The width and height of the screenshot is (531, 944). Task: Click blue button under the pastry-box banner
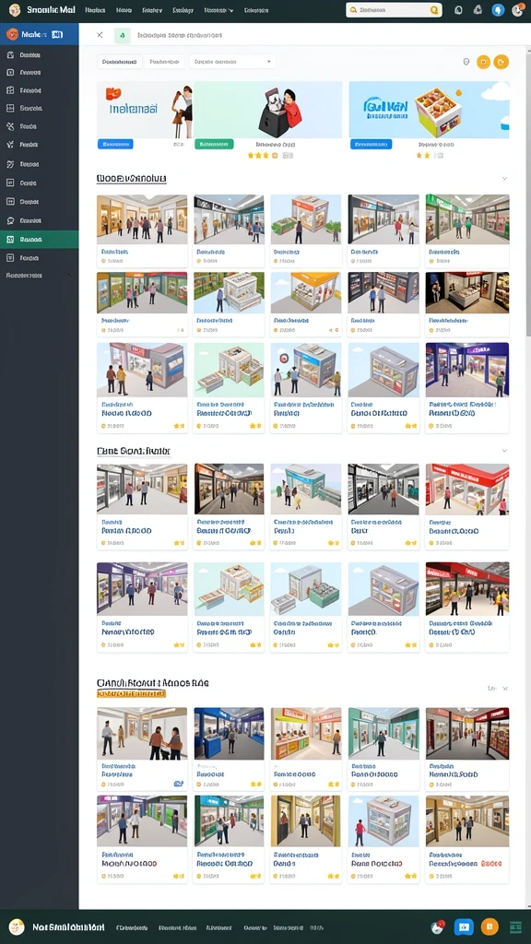click(371, 145)
